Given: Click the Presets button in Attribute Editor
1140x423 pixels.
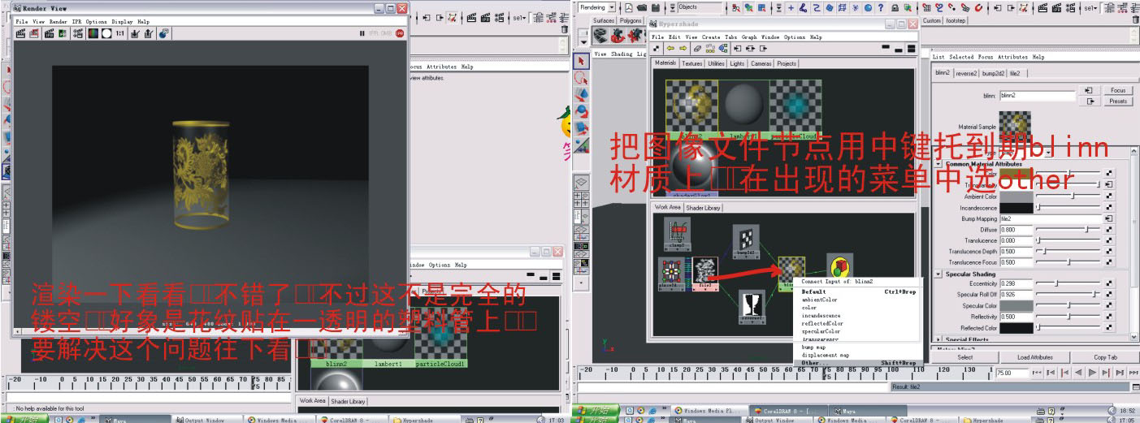Looking at the screenshot, I should pyautogui.click(x=1118, y=101).
